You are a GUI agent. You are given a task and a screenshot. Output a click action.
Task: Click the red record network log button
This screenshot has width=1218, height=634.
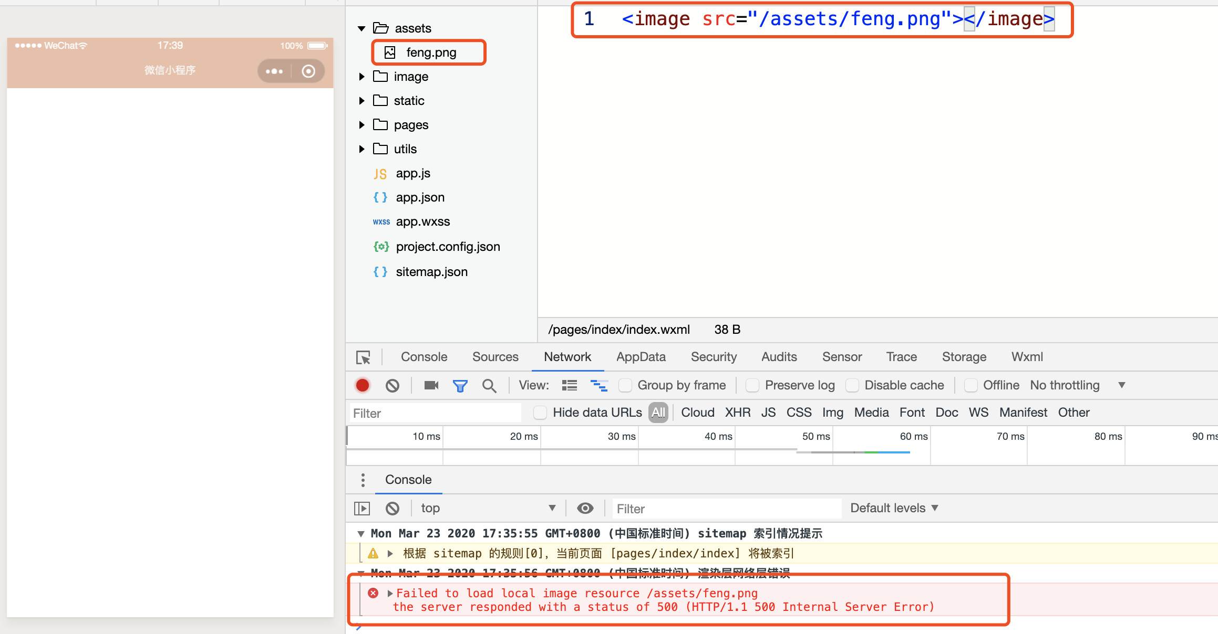point(362,385)
